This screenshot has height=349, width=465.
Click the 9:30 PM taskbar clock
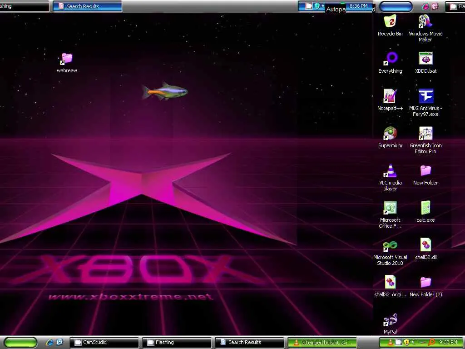click(448, 343)
